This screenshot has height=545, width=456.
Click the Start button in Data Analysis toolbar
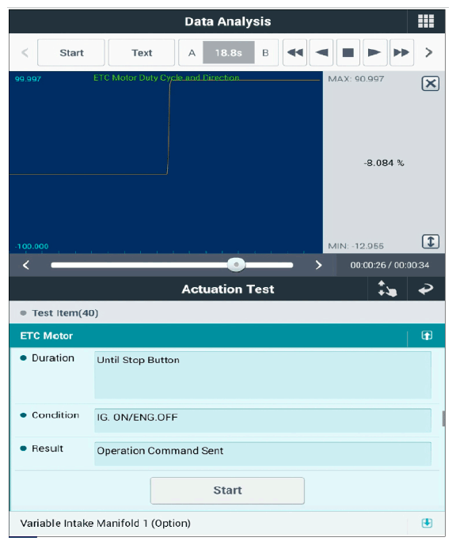[71, 52]
